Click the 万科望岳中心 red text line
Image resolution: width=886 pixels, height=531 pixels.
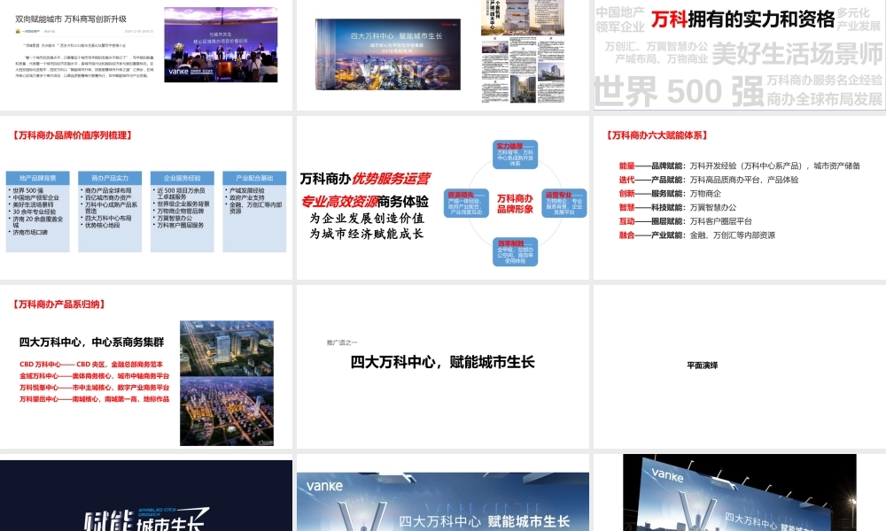(x=95, y=399)
